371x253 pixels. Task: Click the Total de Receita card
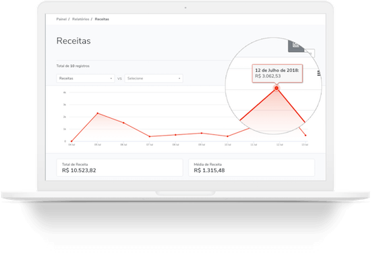pos(119,167)
